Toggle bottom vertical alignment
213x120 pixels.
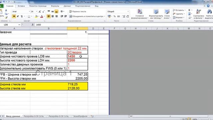point(56,12)
